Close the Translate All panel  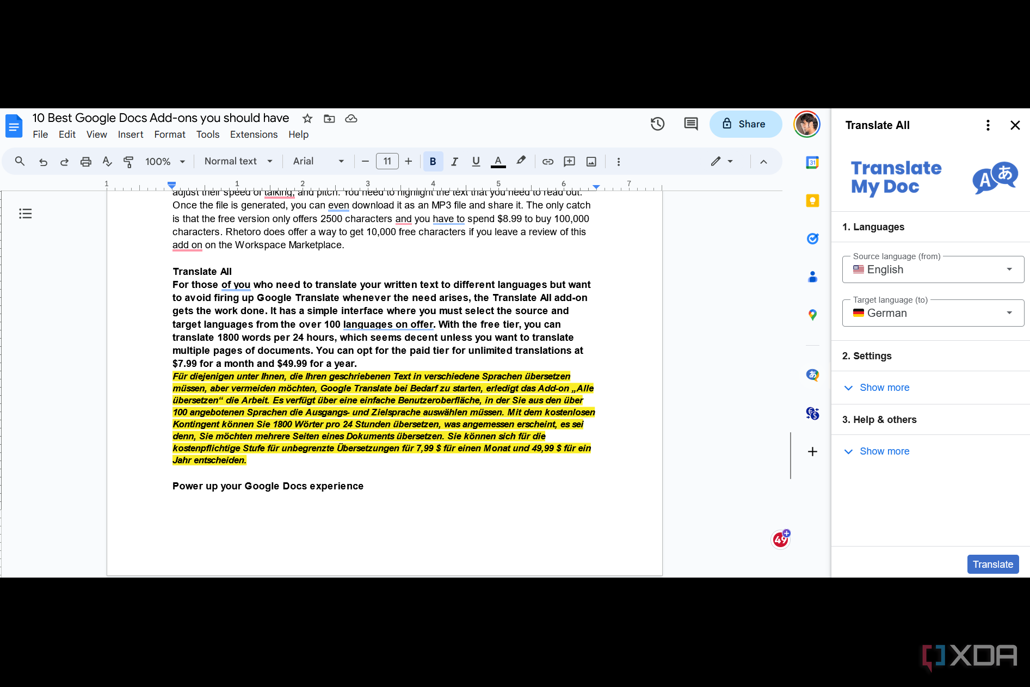coord(1015,125)
